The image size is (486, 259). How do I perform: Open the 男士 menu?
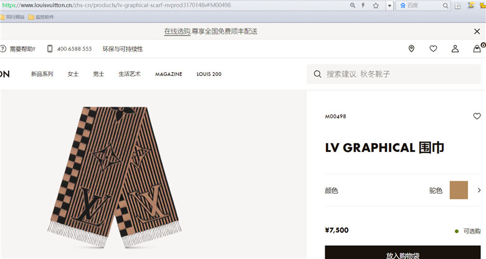[98, 74]
